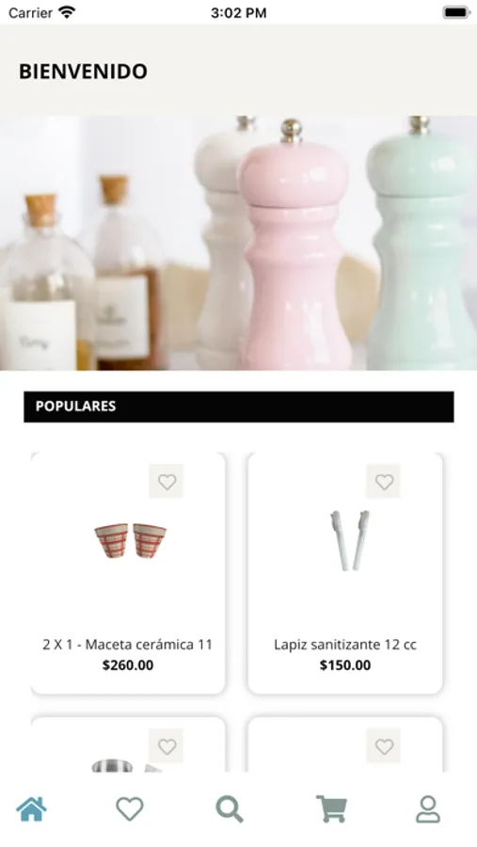Toggle heart on bottom-right product card

[x=384, y=746]
